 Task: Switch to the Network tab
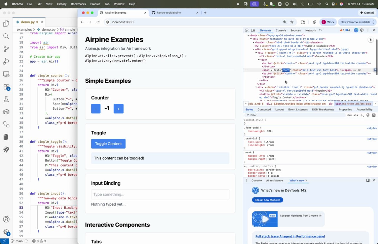pyautogui.click(x=310, y=30)
